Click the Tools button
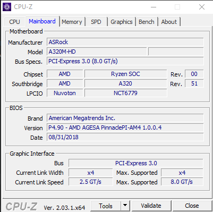This screenshot has width=213, height=212. click(x=106, y=206)
